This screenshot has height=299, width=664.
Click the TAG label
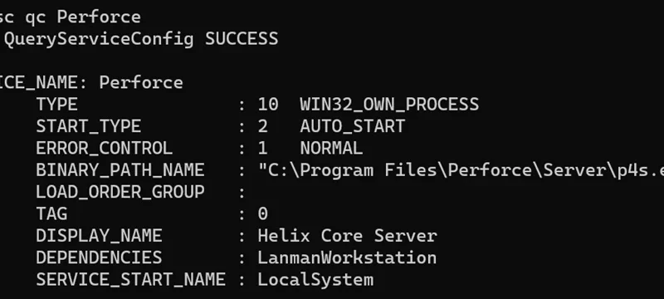coord(51,214)
